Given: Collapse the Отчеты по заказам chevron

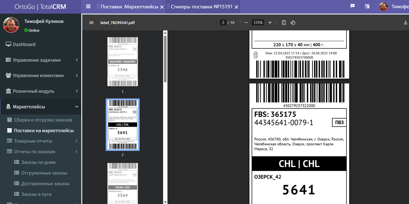Looking at the screenshot, I should coord(77,152).
